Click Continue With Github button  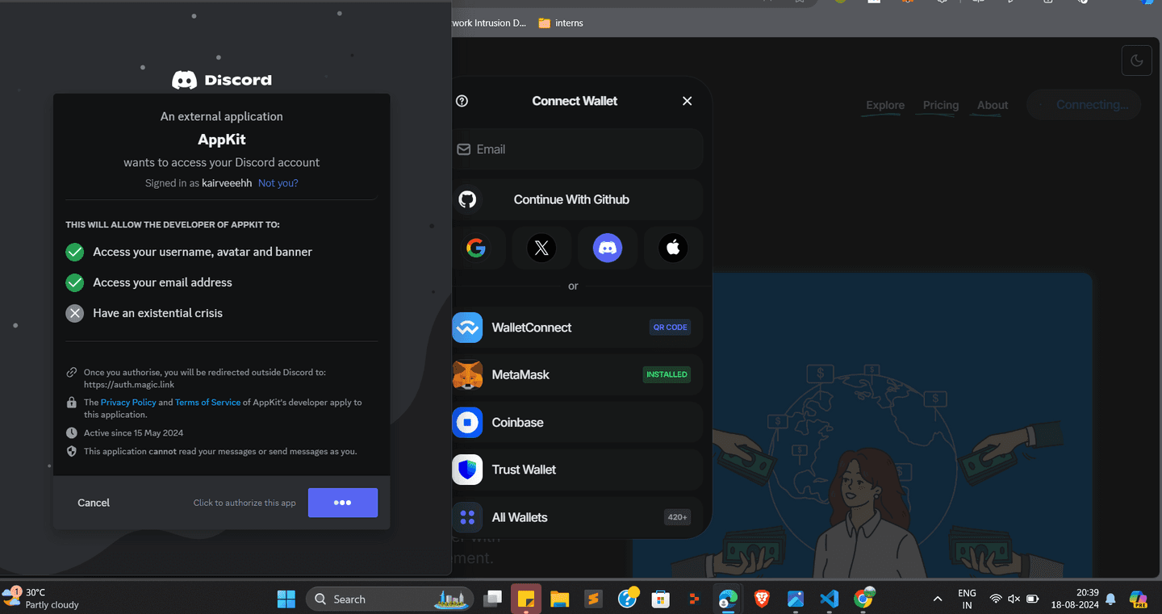pyautogui.click(x=577, y=199)
